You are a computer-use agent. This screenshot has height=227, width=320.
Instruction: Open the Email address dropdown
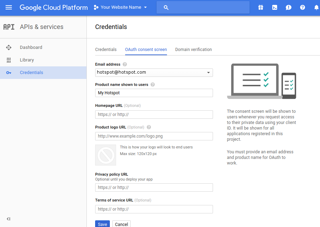(154, 73)
